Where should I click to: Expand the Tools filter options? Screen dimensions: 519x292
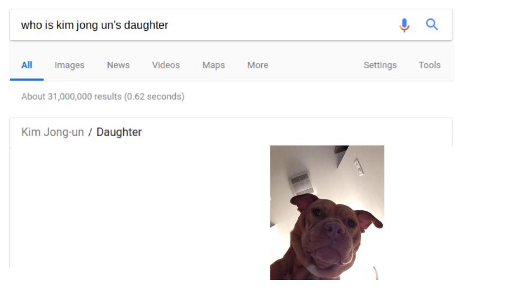pos(429,65)
